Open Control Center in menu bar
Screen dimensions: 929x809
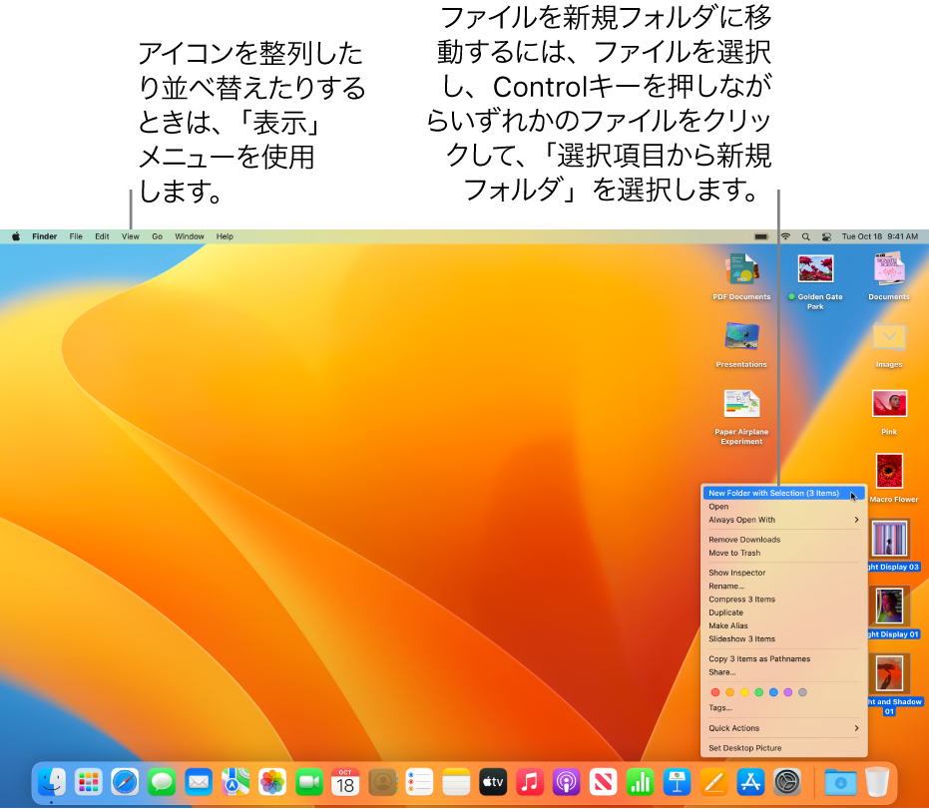click(826, 237)
